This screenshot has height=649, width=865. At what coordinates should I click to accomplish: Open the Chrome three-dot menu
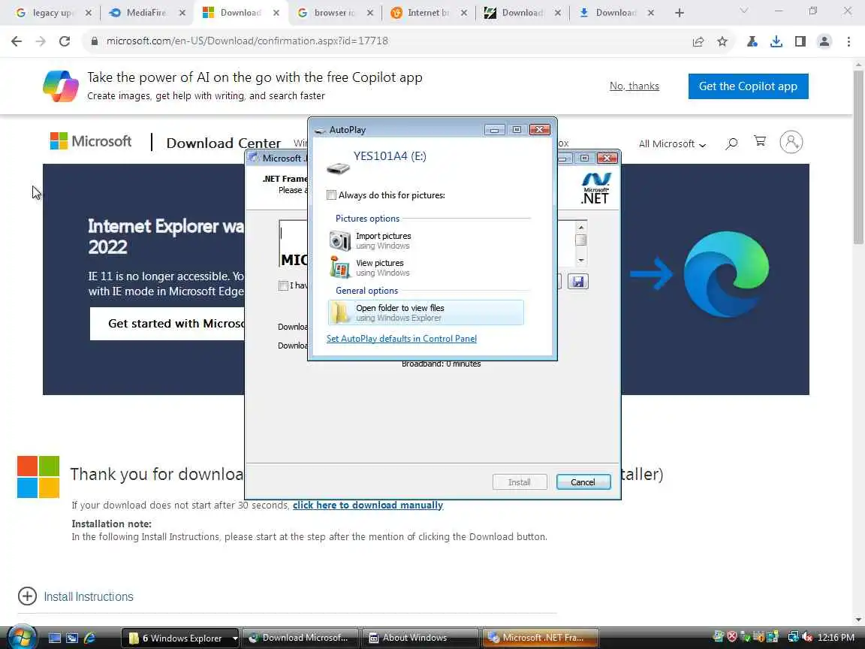[848, 41]
